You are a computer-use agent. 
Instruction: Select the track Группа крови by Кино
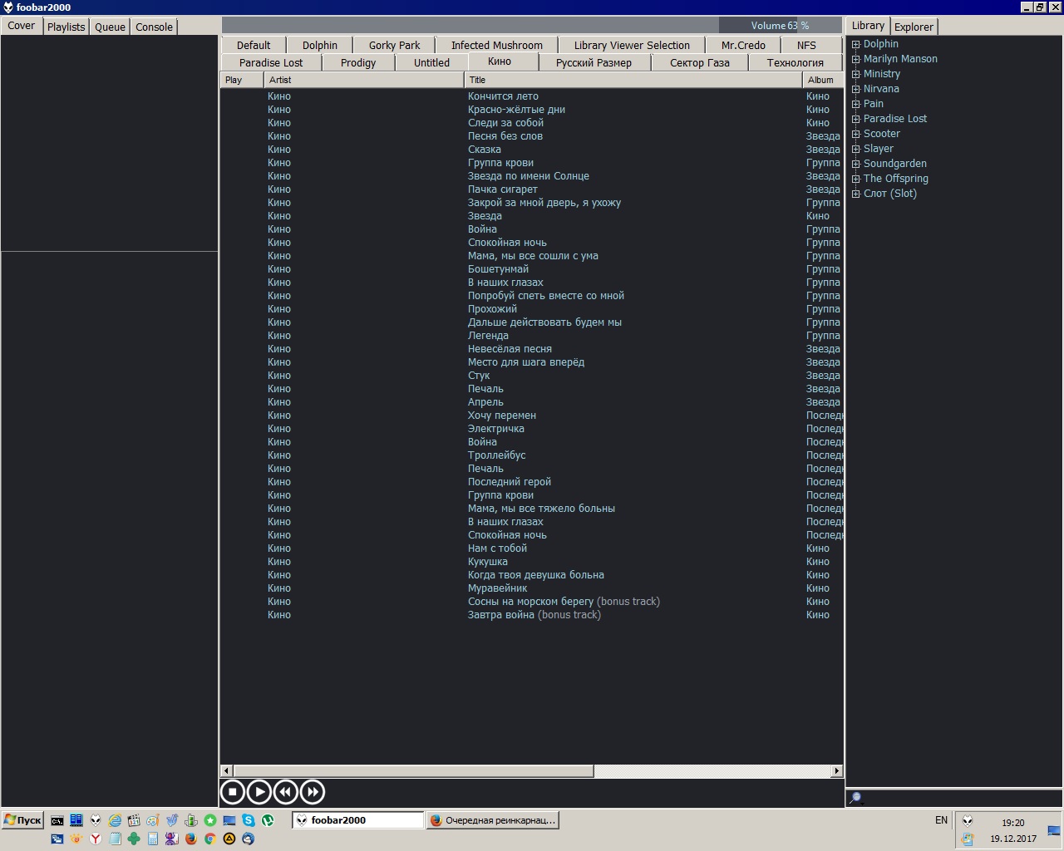coord(500,163)
